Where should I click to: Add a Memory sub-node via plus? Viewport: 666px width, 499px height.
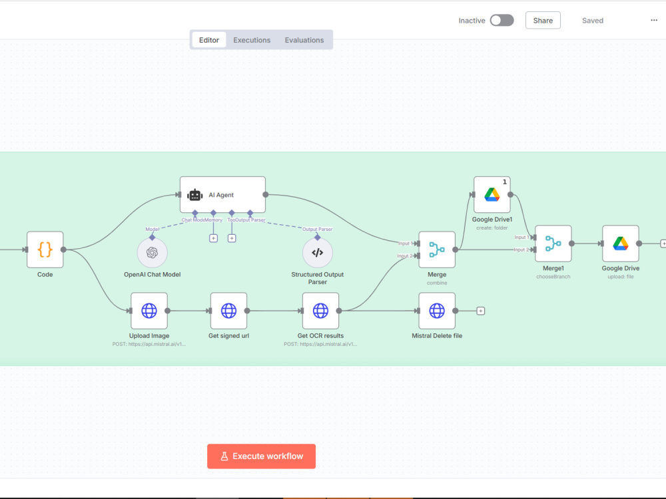click(213, 238)
